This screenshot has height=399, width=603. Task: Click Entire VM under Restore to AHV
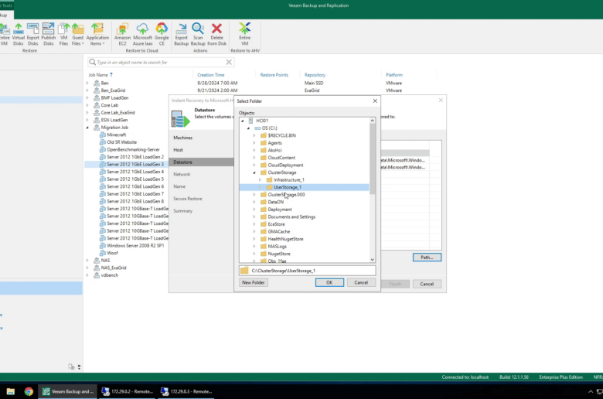[244, 34]
